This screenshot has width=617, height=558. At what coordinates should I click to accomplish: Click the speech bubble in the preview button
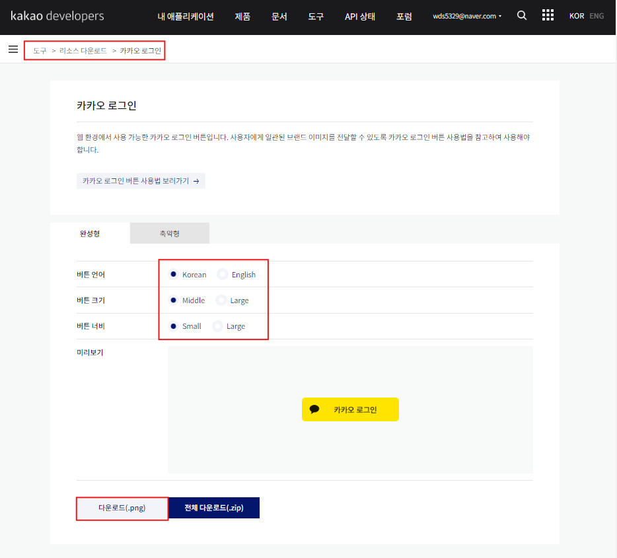tap(314, 409)
